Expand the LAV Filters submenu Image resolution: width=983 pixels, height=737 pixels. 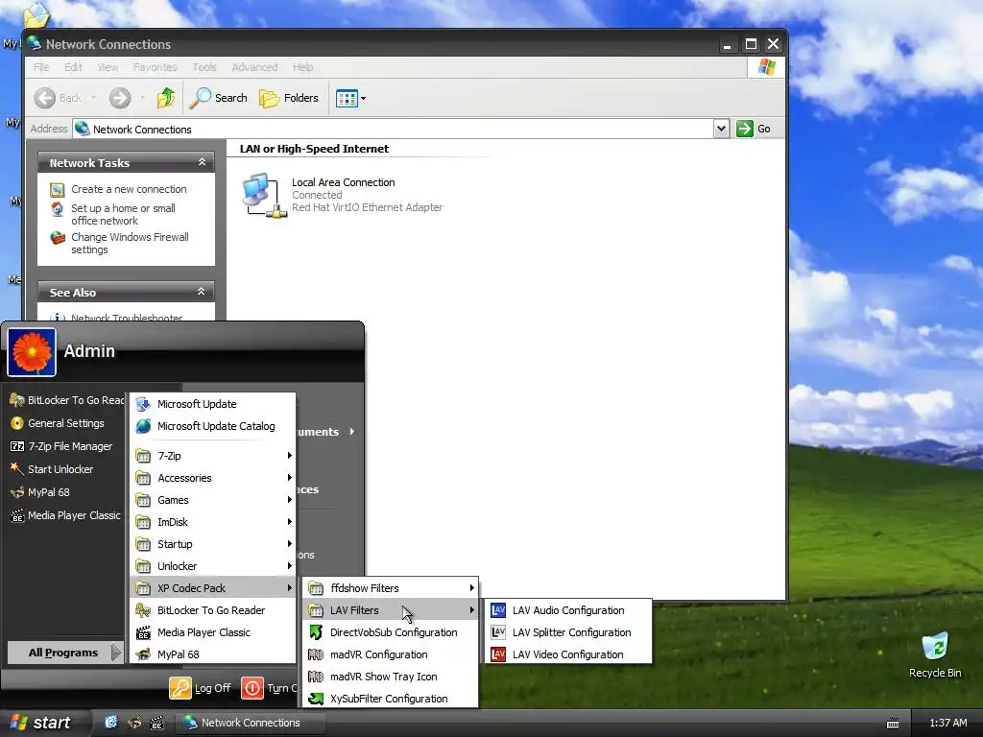click(x=390, y=609)
